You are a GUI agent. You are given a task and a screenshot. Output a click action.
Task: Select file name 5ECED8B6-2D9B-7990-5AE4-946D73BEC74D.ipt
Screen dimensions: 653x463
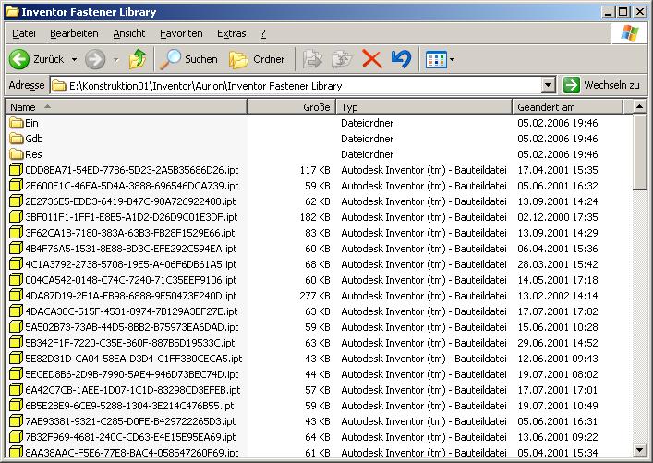[132, 374]
